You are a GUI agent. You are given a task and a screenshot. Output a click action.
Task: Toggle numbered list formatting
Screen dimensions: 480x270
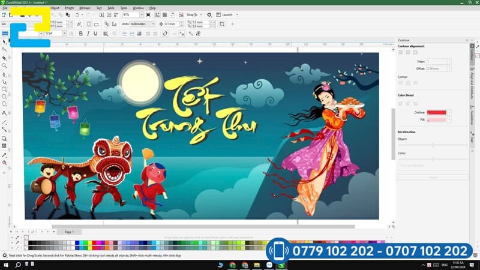click(x=132, y=34)
